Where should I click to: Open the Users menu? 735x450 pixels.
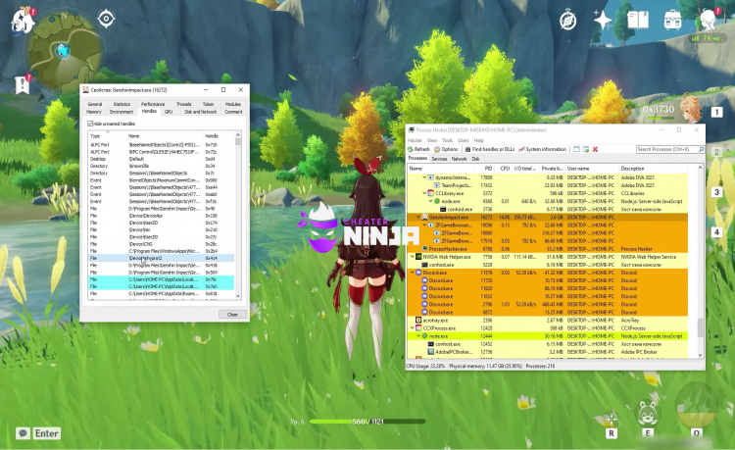[464, 140]
